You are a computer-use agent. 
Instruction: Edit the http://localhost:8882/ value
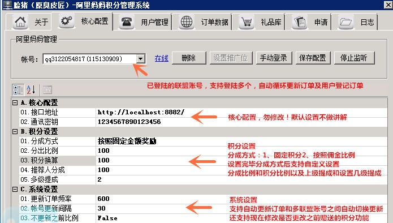pyautogui.click(x=141, y=112)
